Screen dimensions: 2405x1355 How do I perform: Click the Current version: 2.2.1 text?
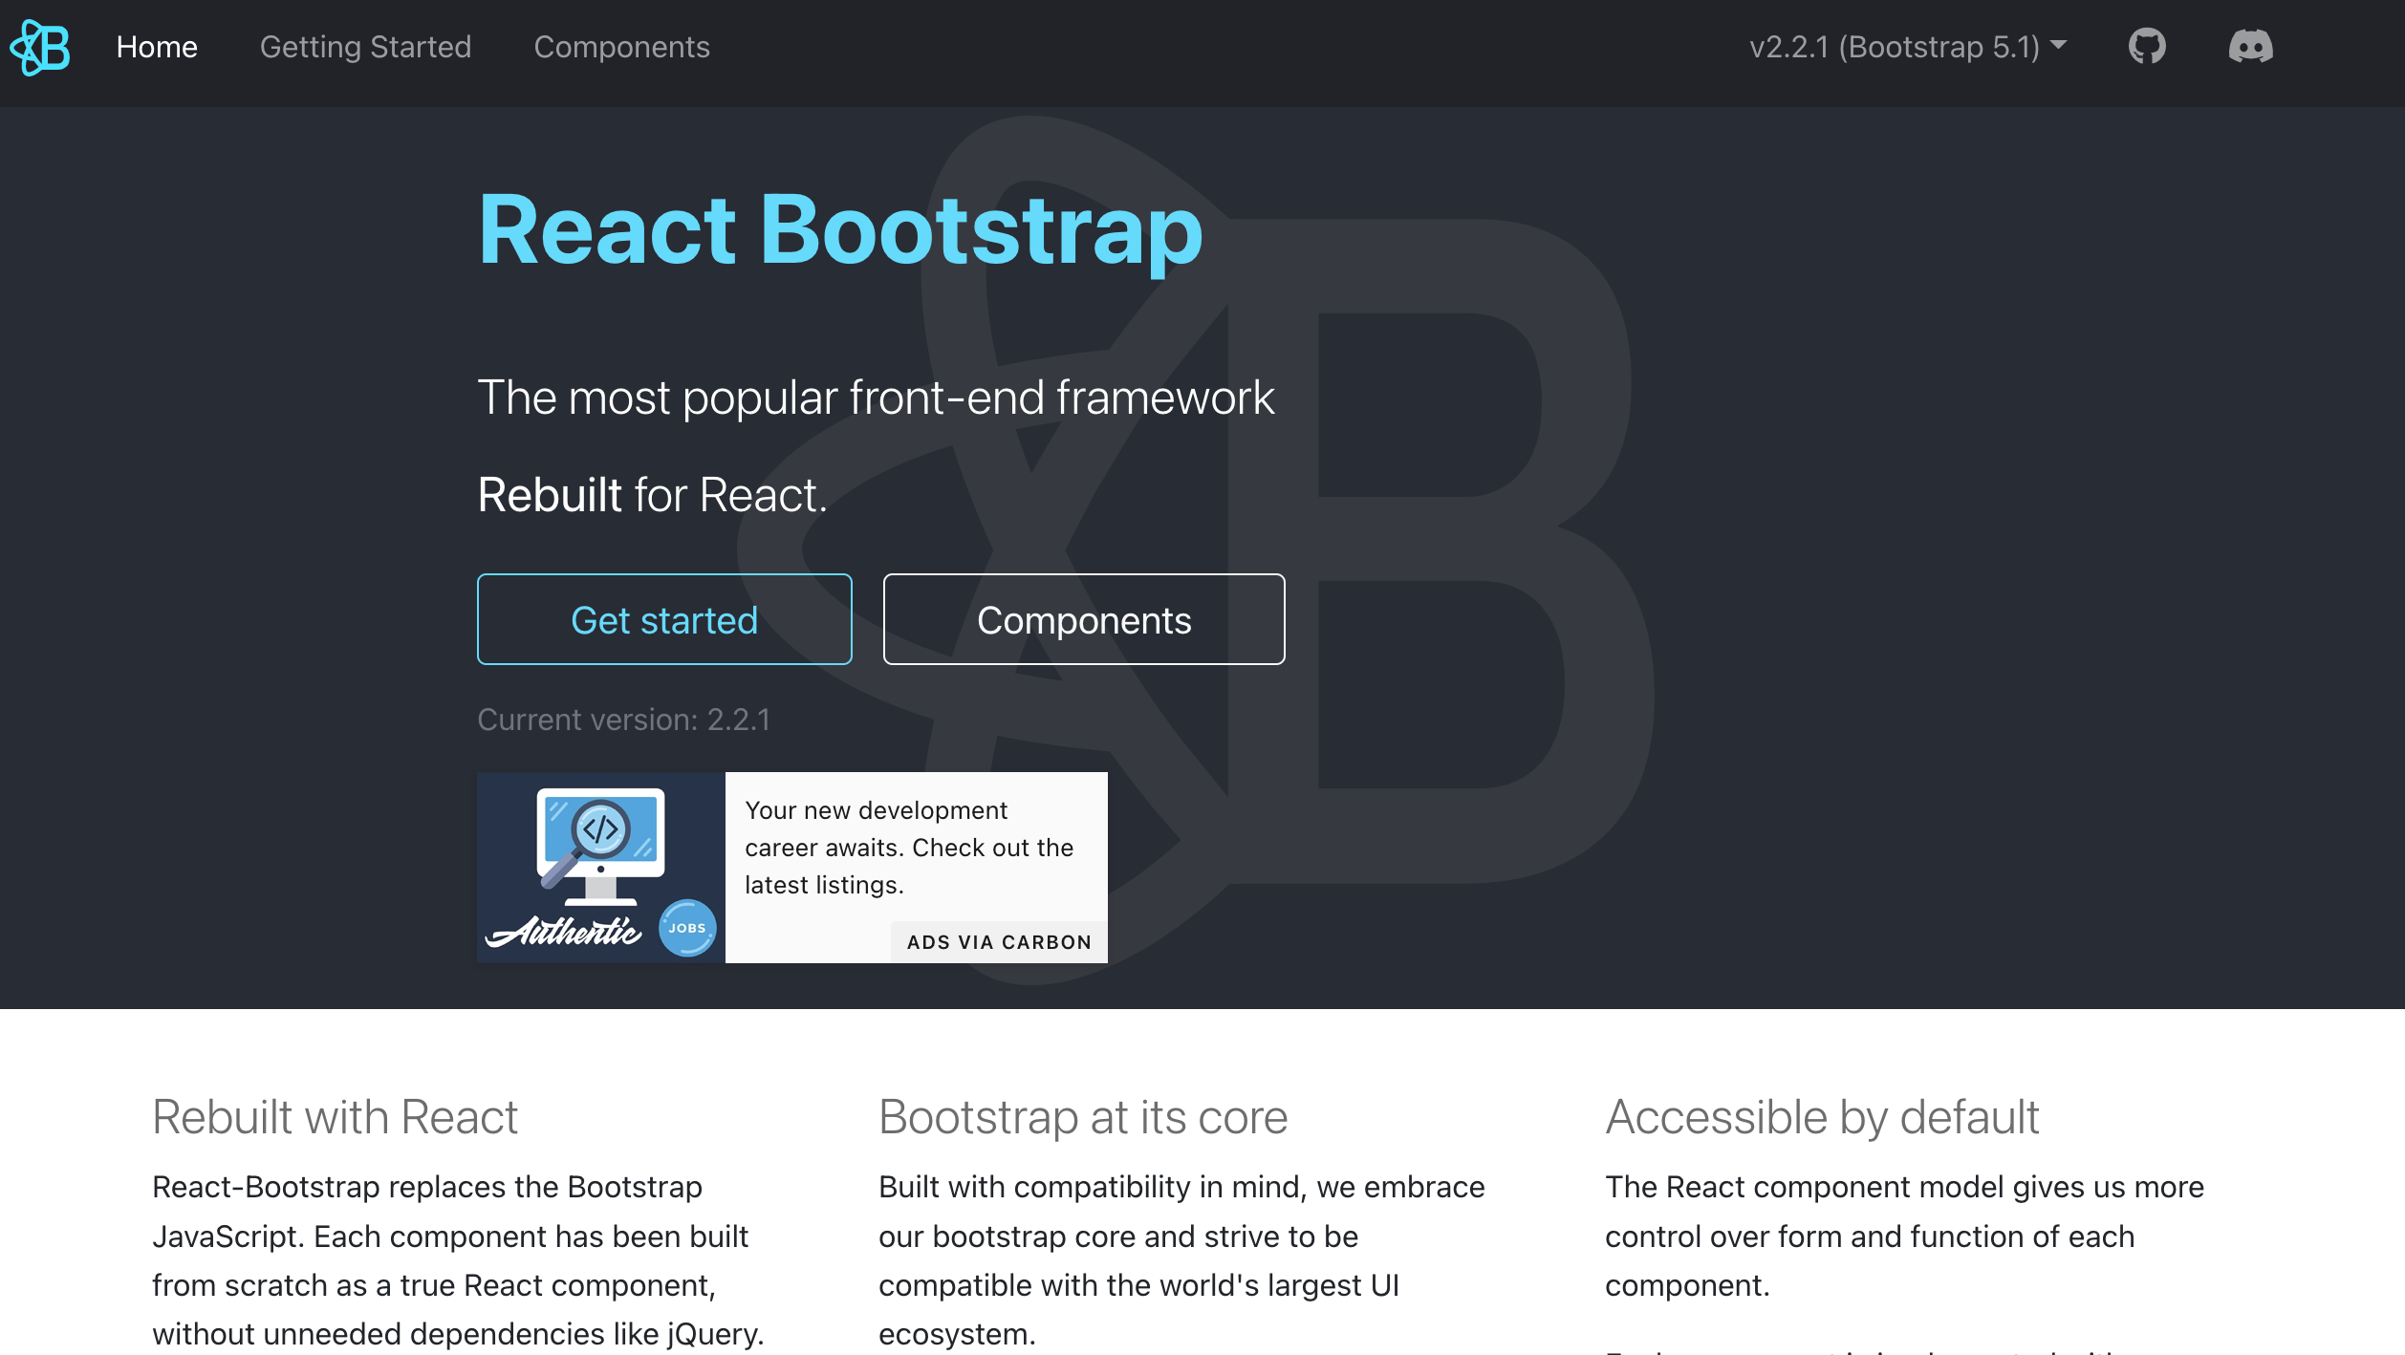[623, 720]
